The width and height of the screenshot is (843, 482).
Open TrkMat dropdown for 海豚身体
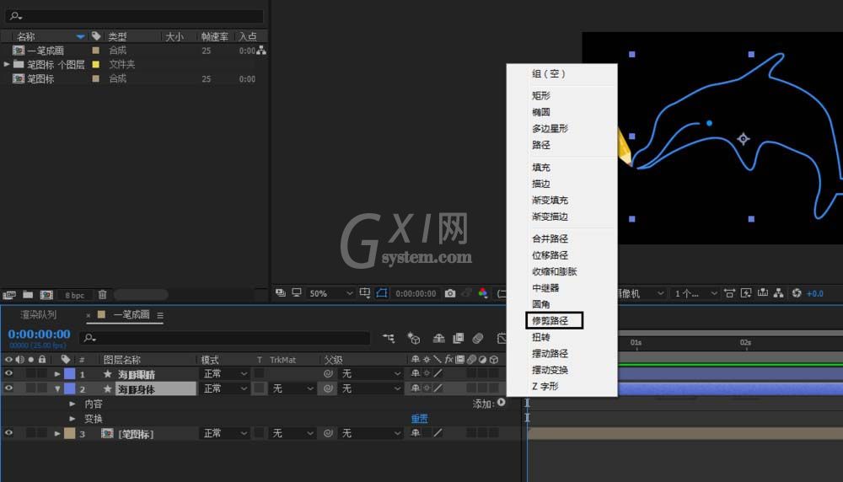[x=292, y=388]
